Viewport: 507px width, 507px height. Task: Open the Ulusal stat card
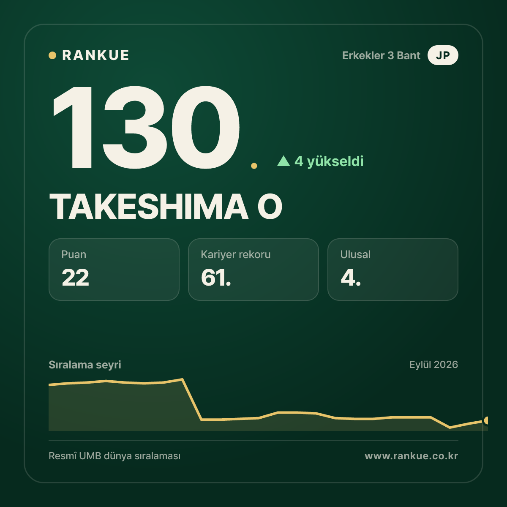pos(393,270)
